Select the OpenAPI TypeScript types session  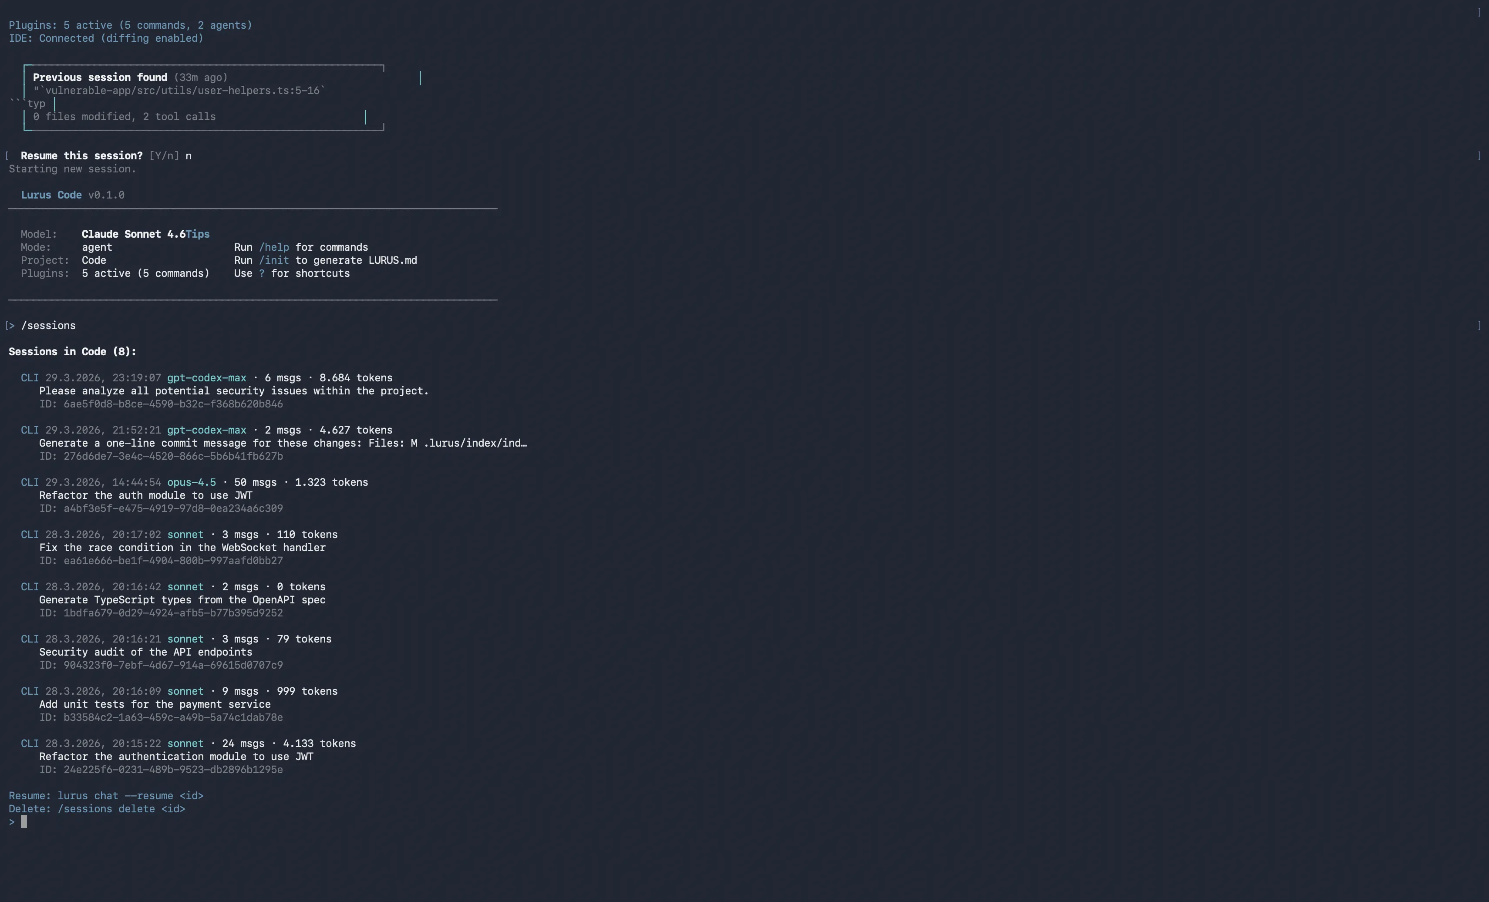click(181, 600)
